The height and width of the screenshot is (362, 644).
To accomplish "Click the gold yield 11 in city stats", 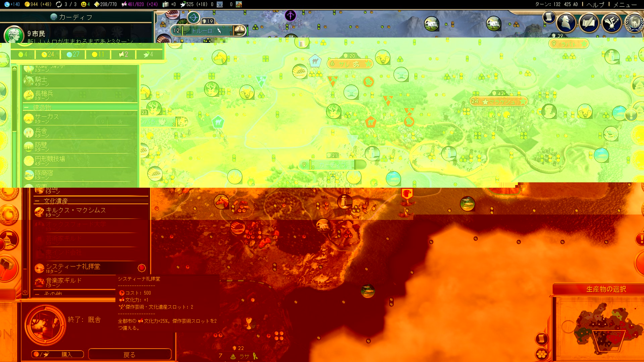I will tap(98, 54).
